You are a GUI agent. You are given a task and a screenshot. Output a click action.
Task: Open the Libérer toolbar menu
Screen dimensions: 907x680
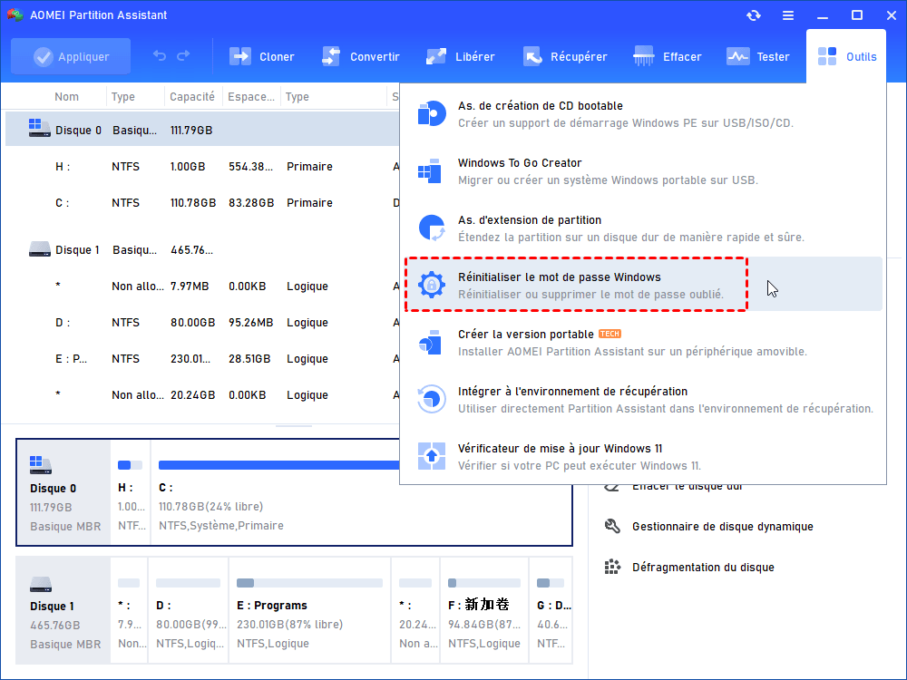[x=460, y=56]
